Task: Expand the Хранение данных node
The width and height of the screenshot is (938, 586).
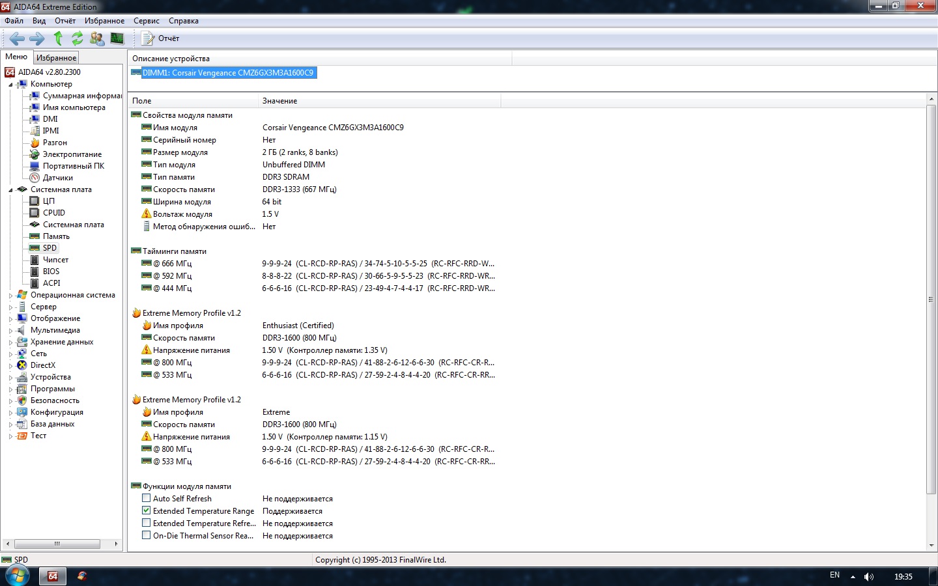Action: click(10, 342)
